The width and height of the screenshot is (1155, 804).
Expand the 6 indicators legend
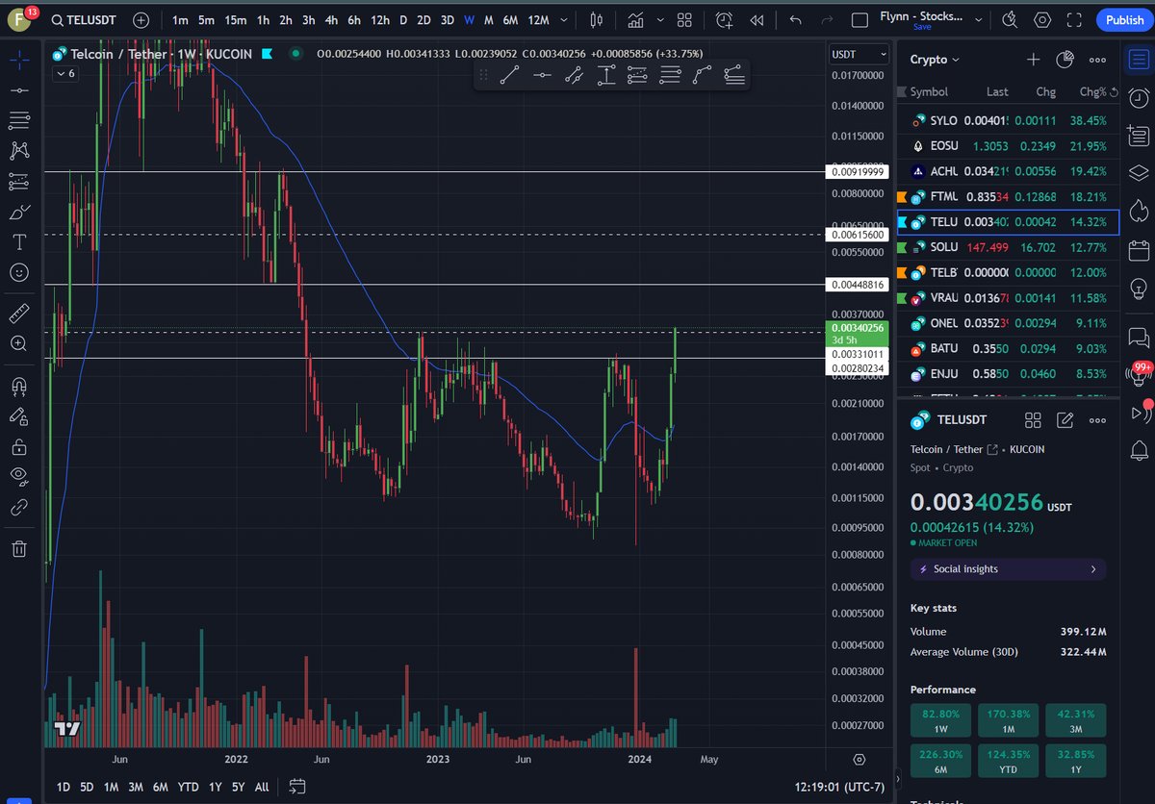pyautogui.click(x=65, y=73)
